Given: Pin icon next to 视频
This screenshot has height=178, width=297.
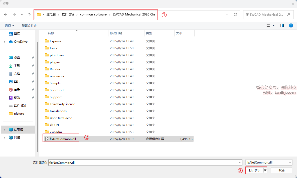Looking at the screenshot, I should pos(33,98).
